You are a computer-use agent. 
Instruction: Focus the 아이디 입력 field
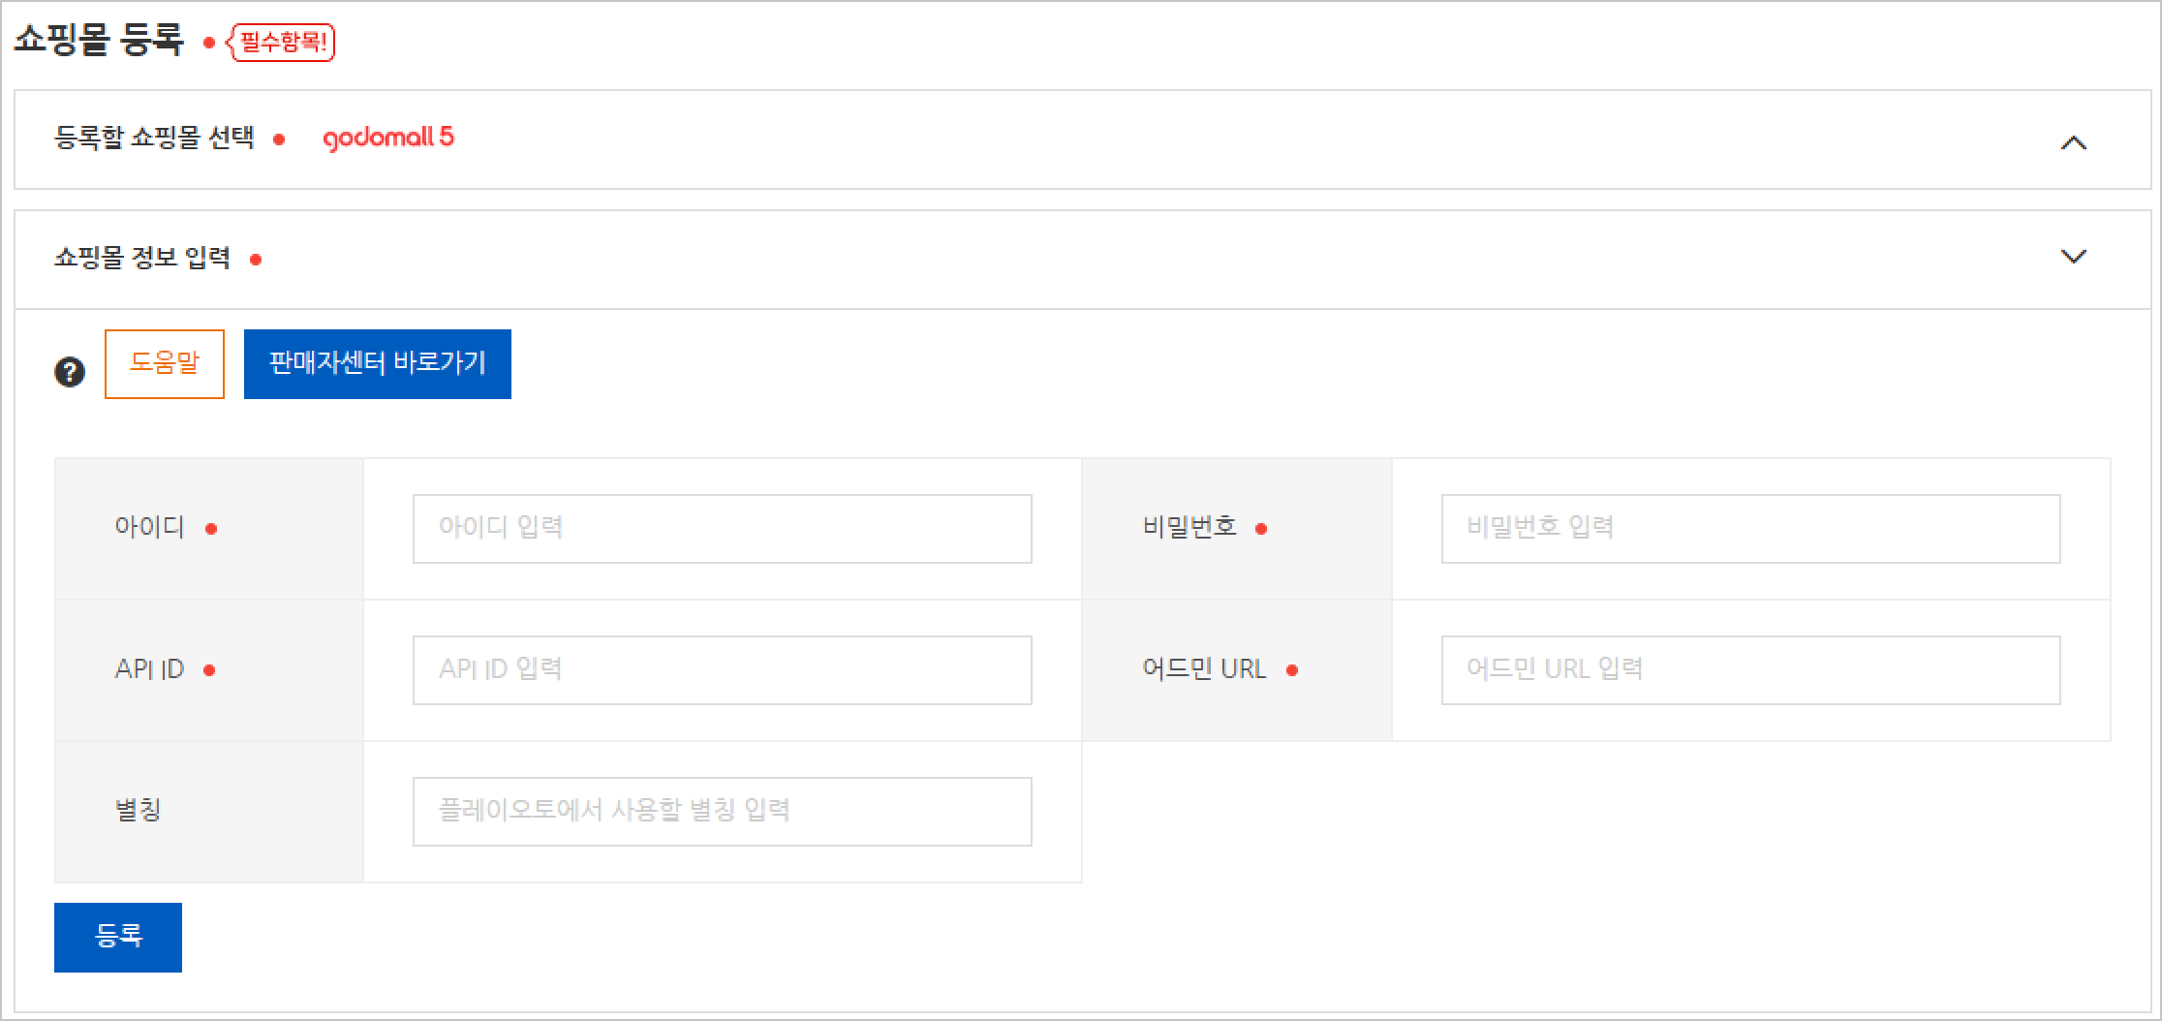[x=722, y=528]
